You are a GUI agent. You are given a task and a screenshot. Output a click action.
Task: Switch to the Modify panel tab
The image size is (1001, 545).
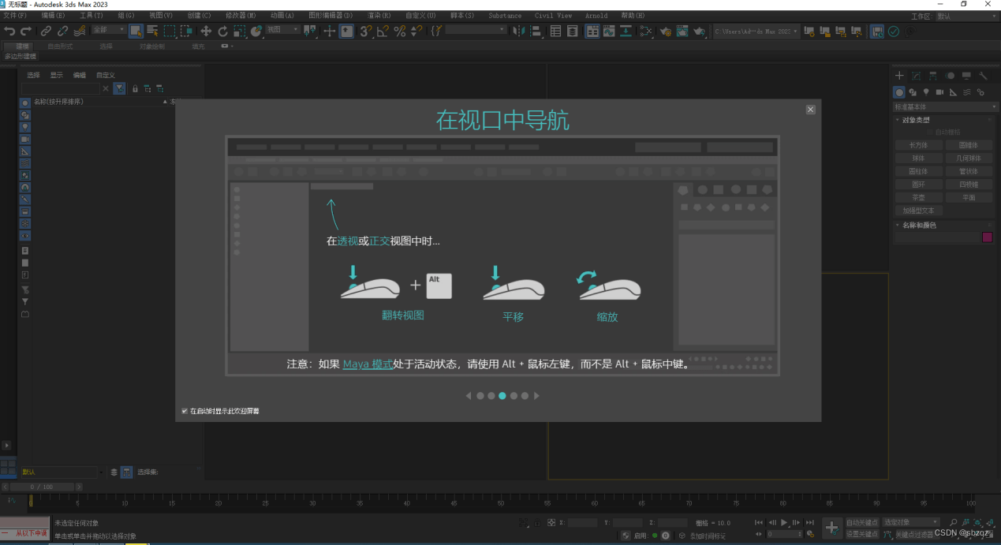click(x=916, y=76)
